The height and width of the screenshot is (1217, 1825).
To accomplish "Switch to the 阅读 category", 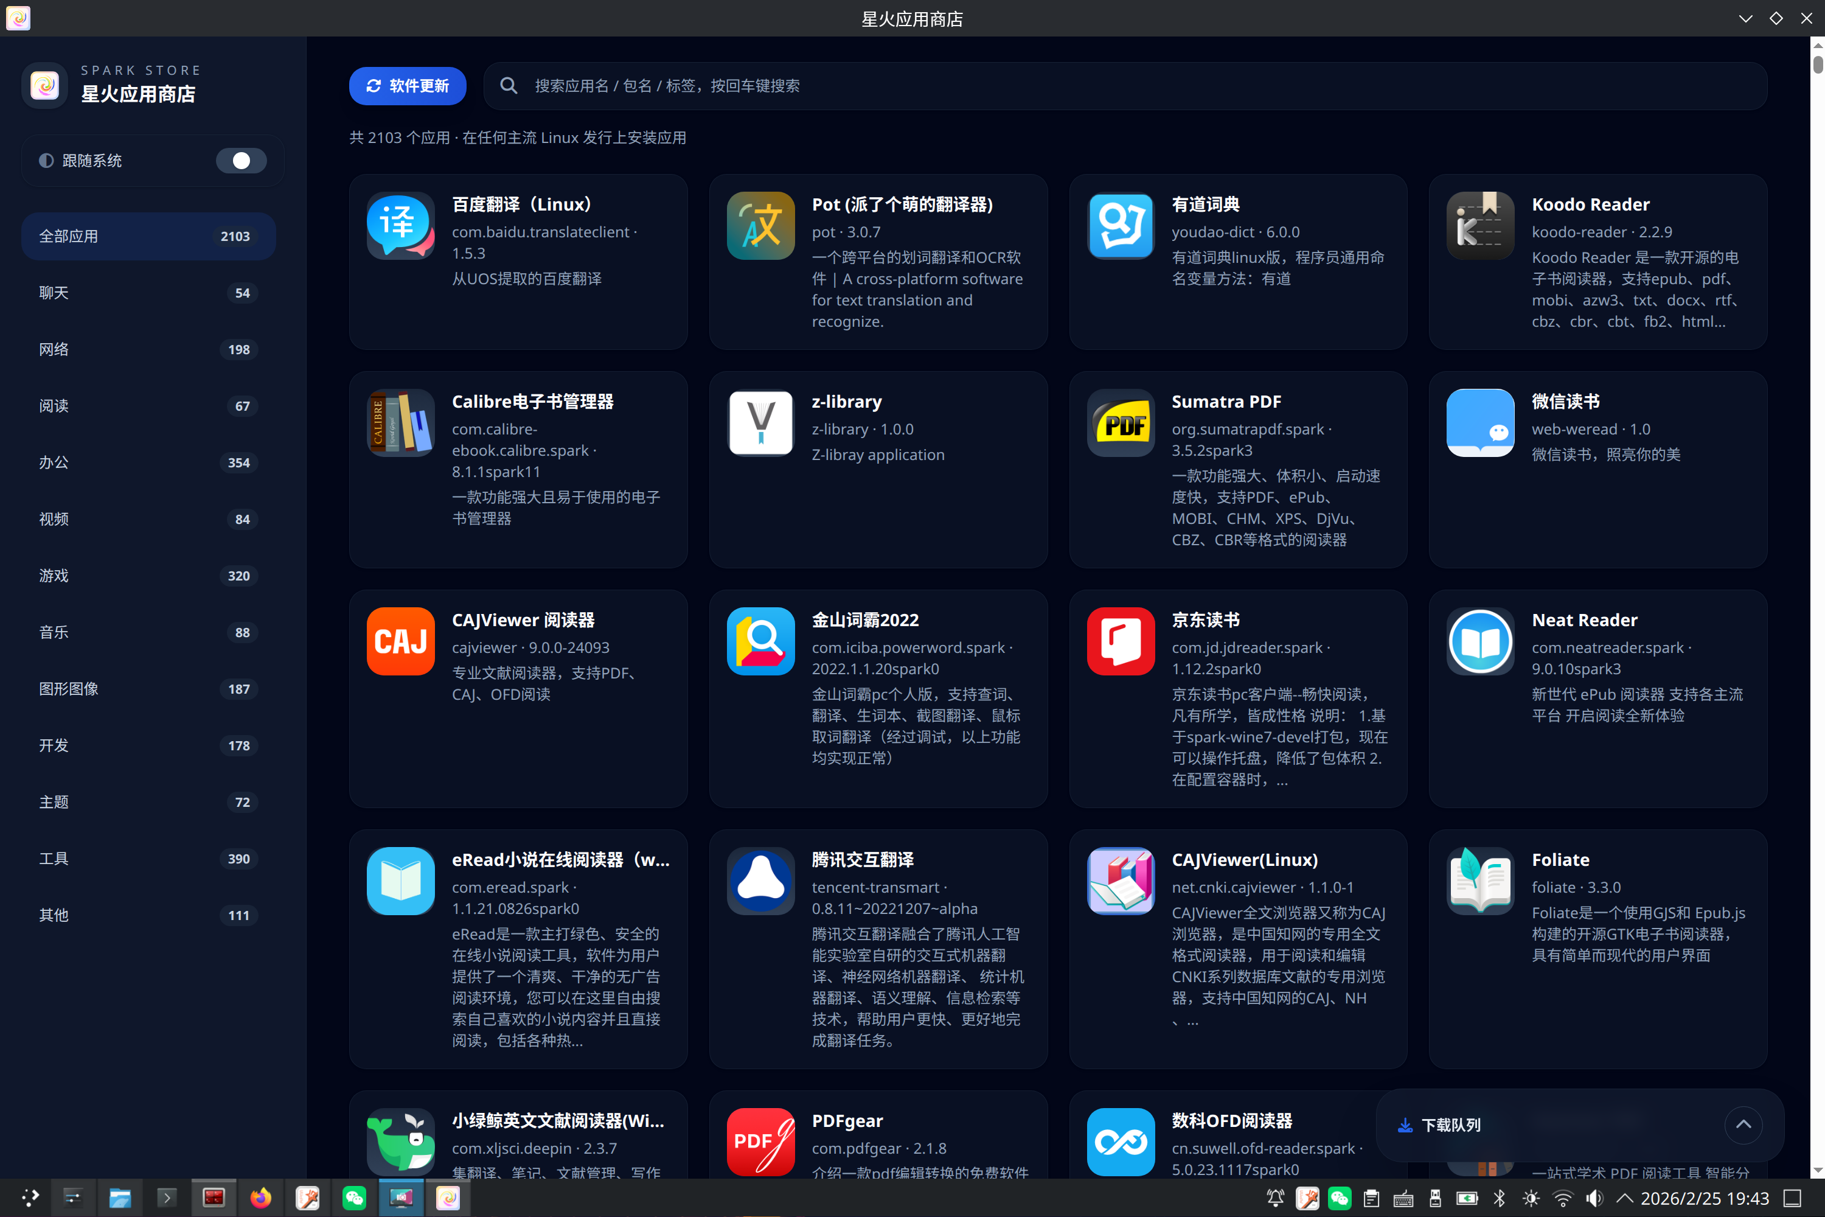I will (x=147, y=405).
